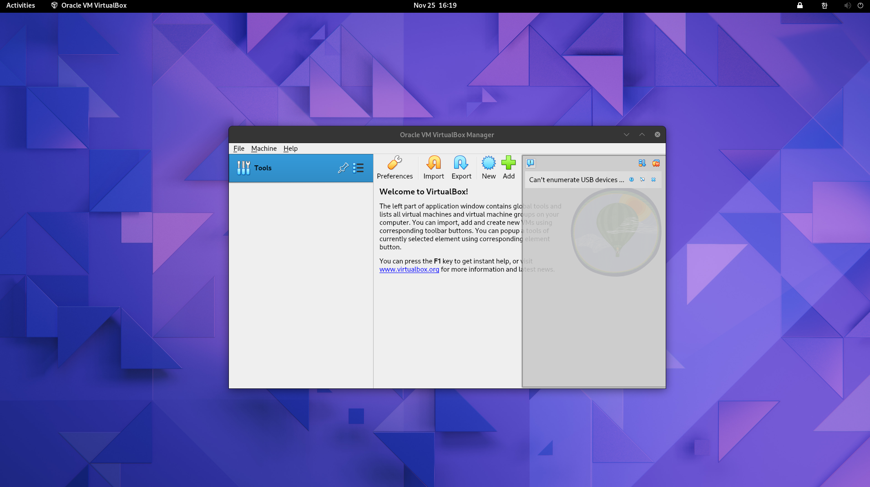Click the volume icon in system tray
Screen dimensions: 870x487
tap(847, 5)
